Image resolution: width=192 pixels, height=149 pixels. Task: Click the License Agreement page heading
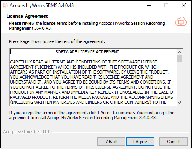[x=27, y=16]
